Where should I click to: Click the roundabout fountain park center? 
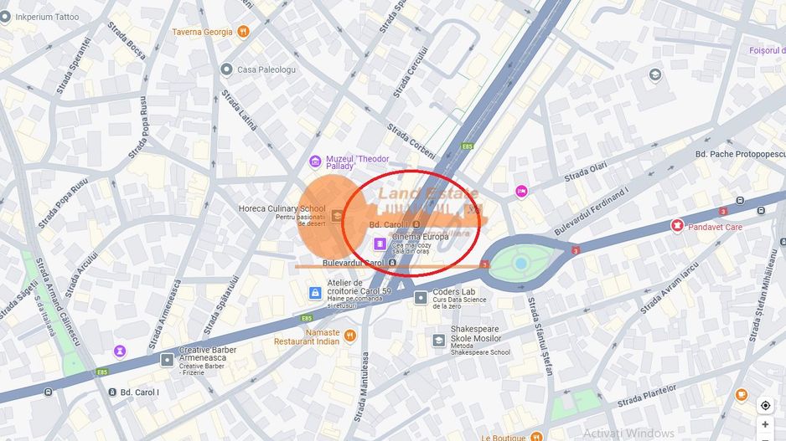(x=521, y=264)
